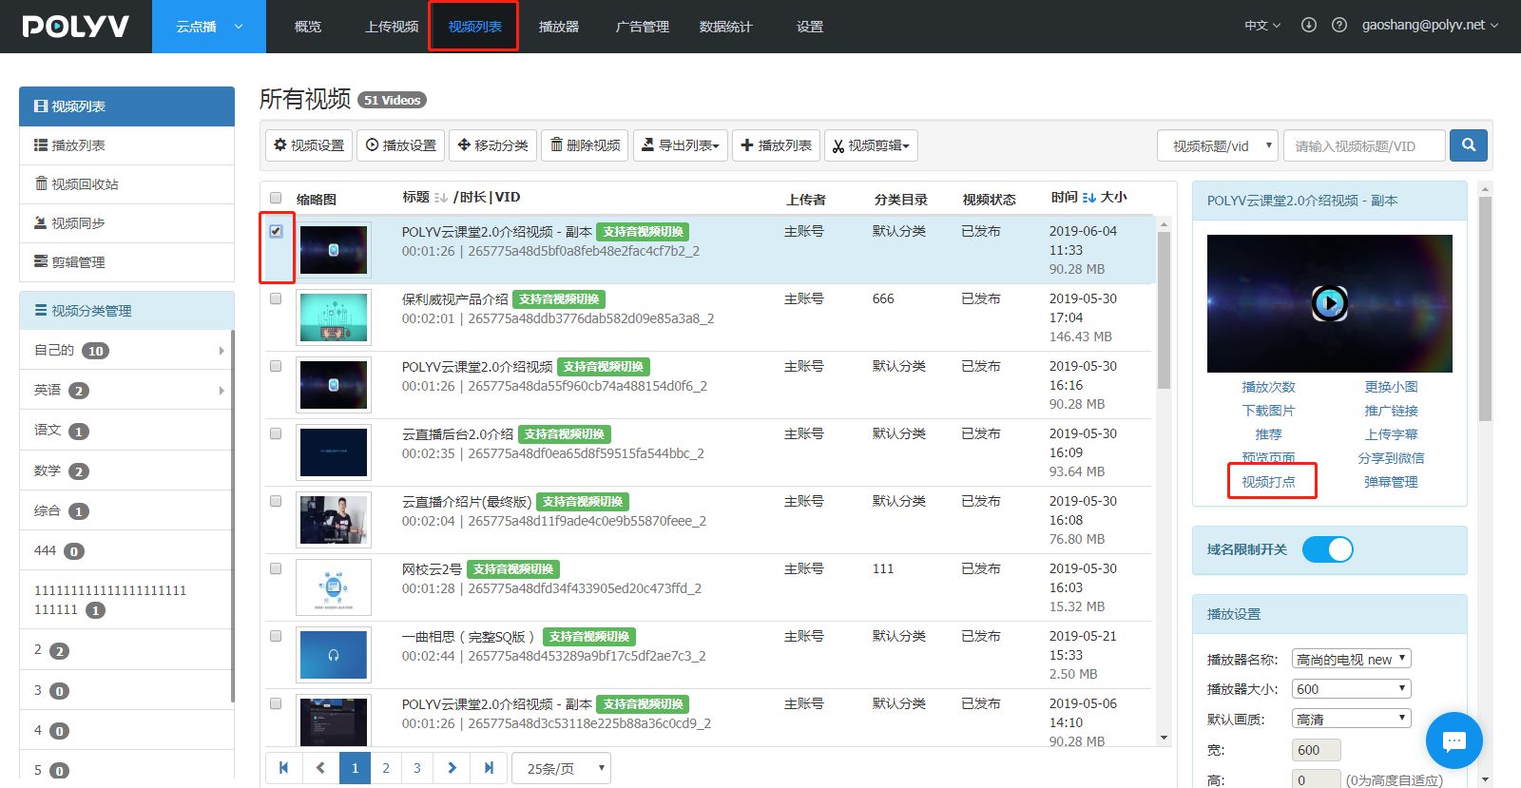The height and width of the screenshot is (788, 1521).
Task: Check 一曲相思 row checkbox
Action: 276,636
